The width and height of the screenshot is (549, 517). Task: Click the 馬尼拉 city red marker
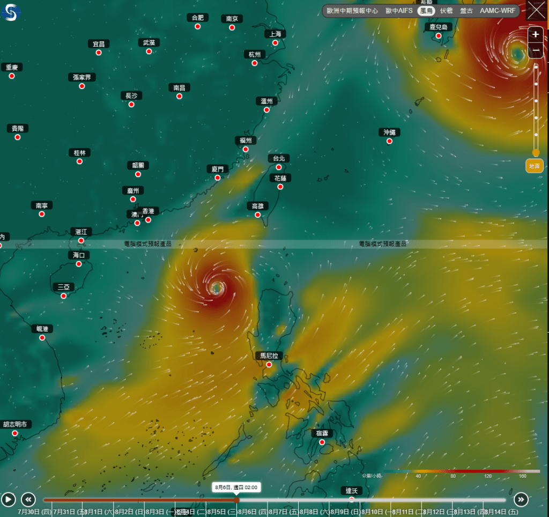(x=269, y=365)
